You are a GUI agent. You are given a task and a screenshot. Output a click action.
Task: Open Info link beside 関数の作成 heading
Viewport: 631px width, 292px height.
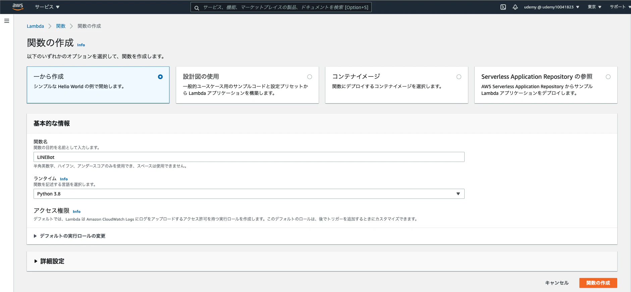[81, 45]
